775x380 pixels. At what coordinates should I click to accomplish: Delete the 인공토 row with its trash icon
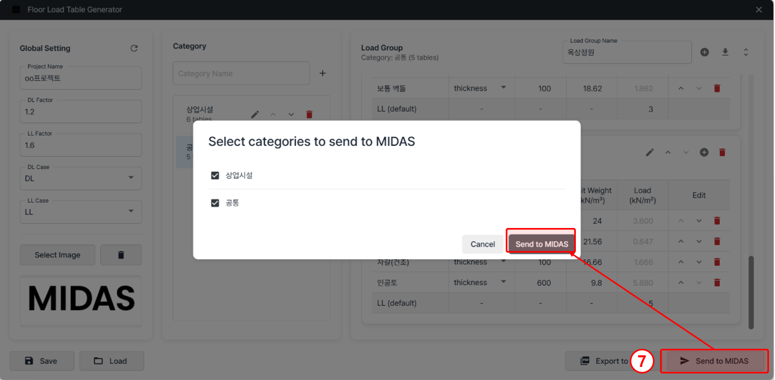pos(717,282)
